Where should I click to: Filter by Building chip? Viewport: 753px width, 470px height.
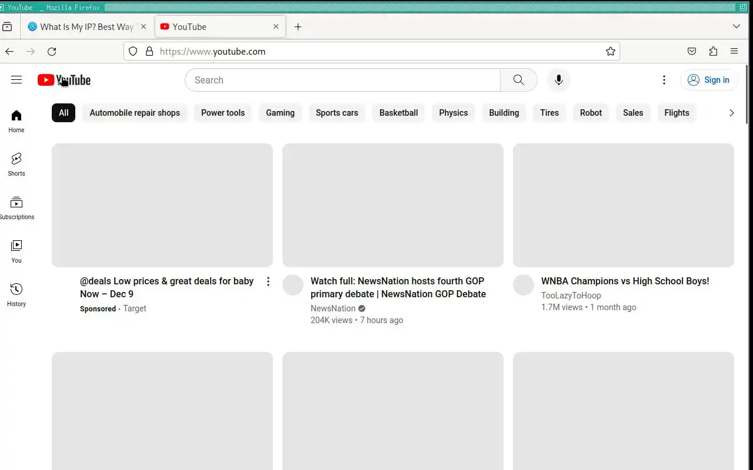point(504,113)
